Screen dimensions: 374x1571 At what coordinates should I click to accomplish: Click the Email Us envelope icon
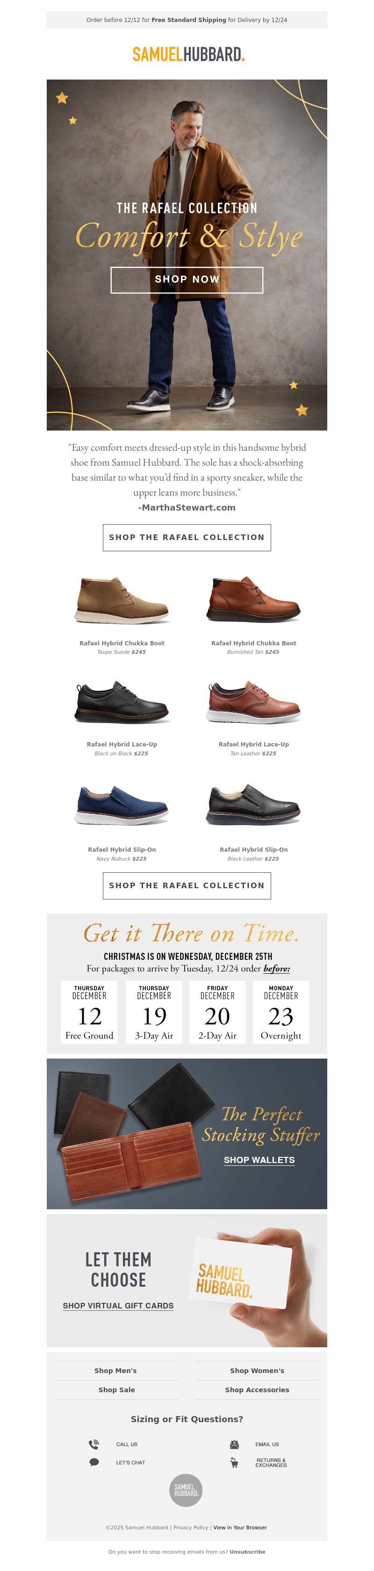point(234,1444)
